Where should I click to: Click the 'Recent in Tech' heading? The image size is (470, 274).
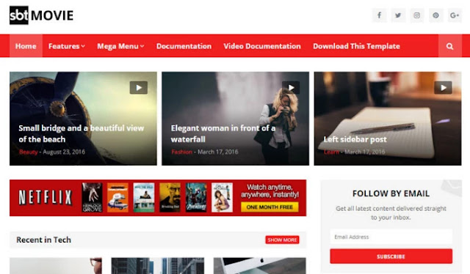pyautogui.click(x=44, y=240)
